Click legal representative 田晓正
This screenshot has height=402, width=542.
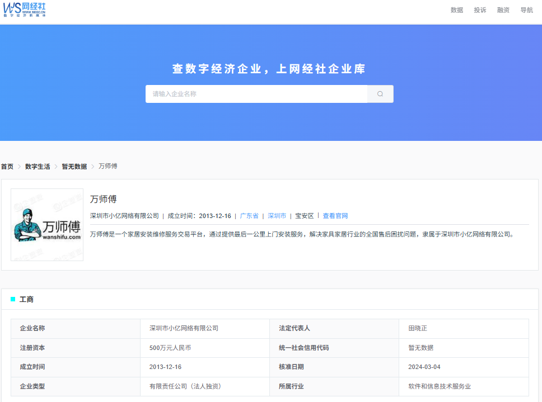point(418,328)
